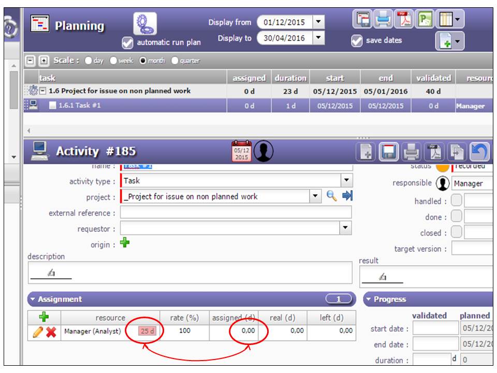Add origin with green plus icon
The height and width of the screenshot is (373, 497).
(125, 242)
